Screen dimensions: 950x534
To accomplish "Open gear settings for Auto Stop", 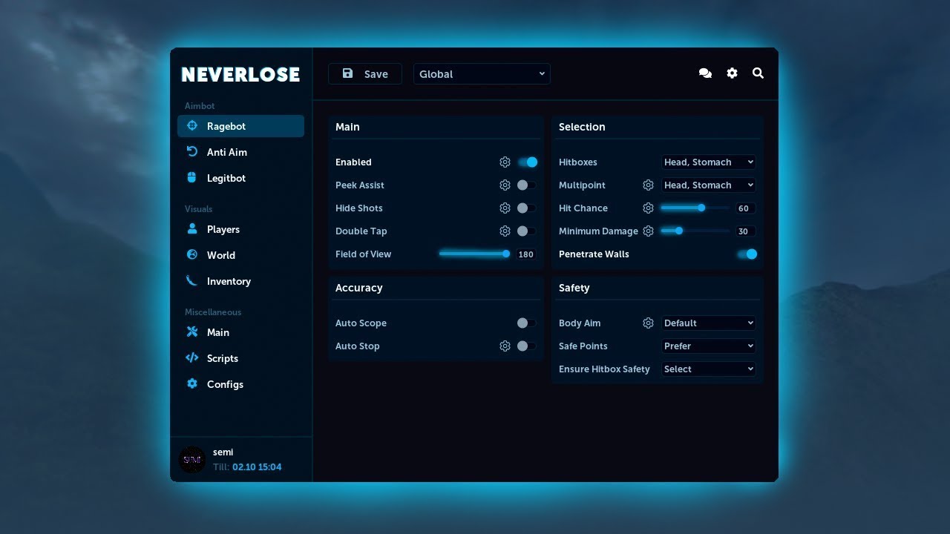I will point(505,346).
